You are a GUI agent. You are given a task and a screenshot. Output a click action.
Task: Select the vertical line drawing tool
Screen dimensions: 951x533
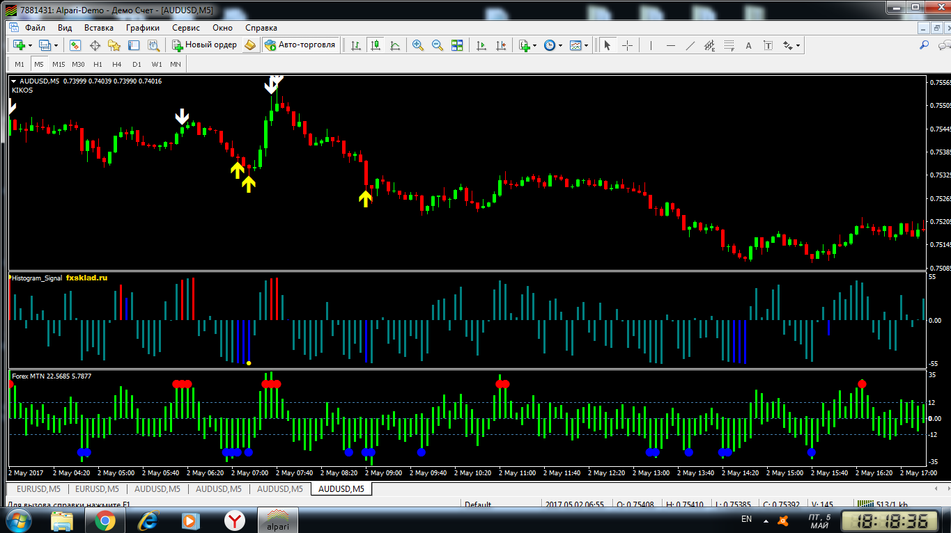pyautogui.click(x=651, y=45)
